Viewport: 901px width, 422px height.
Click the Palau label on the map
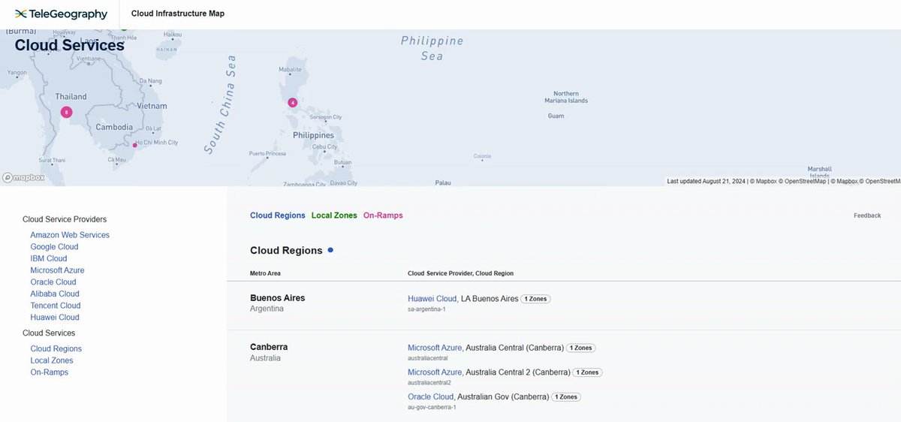pyautogui.click(x=443, y=182)
